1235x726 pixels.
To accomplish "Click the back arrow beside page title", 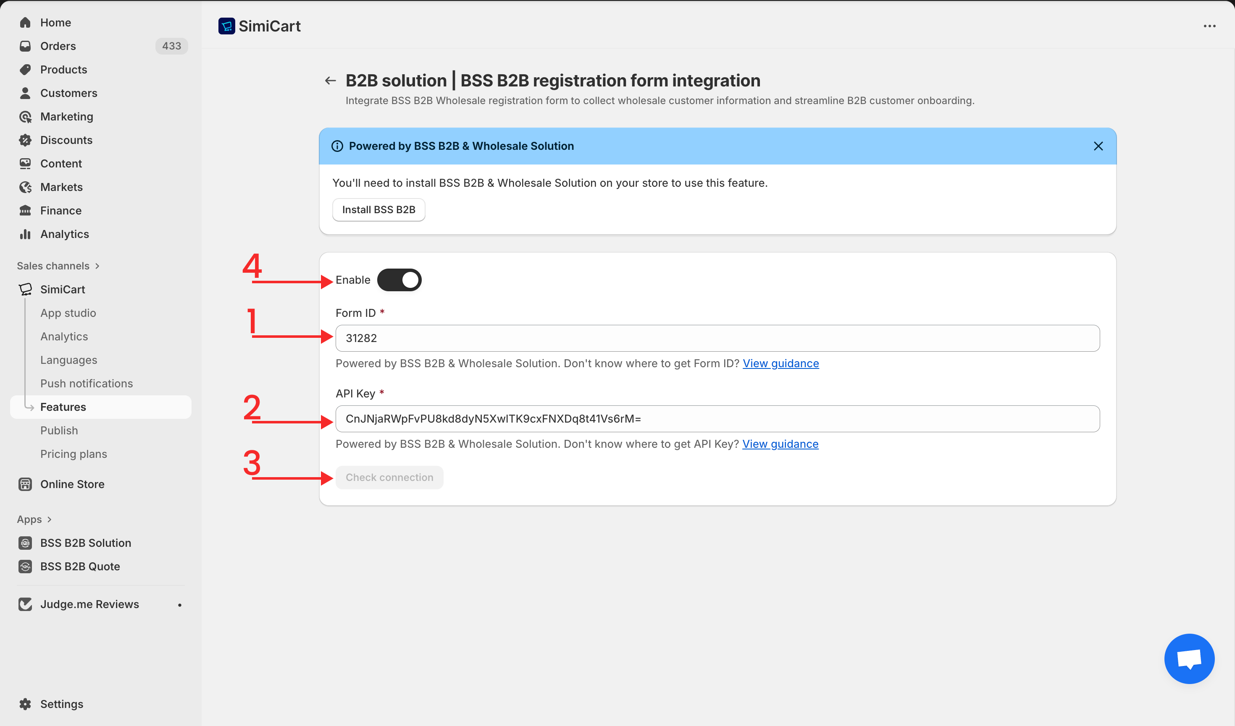I will [x=330, y=80].
